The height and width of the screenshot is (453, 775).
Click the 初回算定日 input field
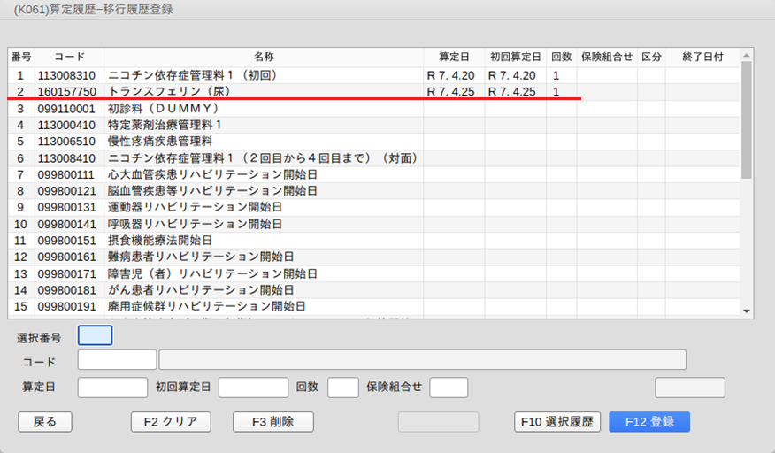[x=253, y=388]
